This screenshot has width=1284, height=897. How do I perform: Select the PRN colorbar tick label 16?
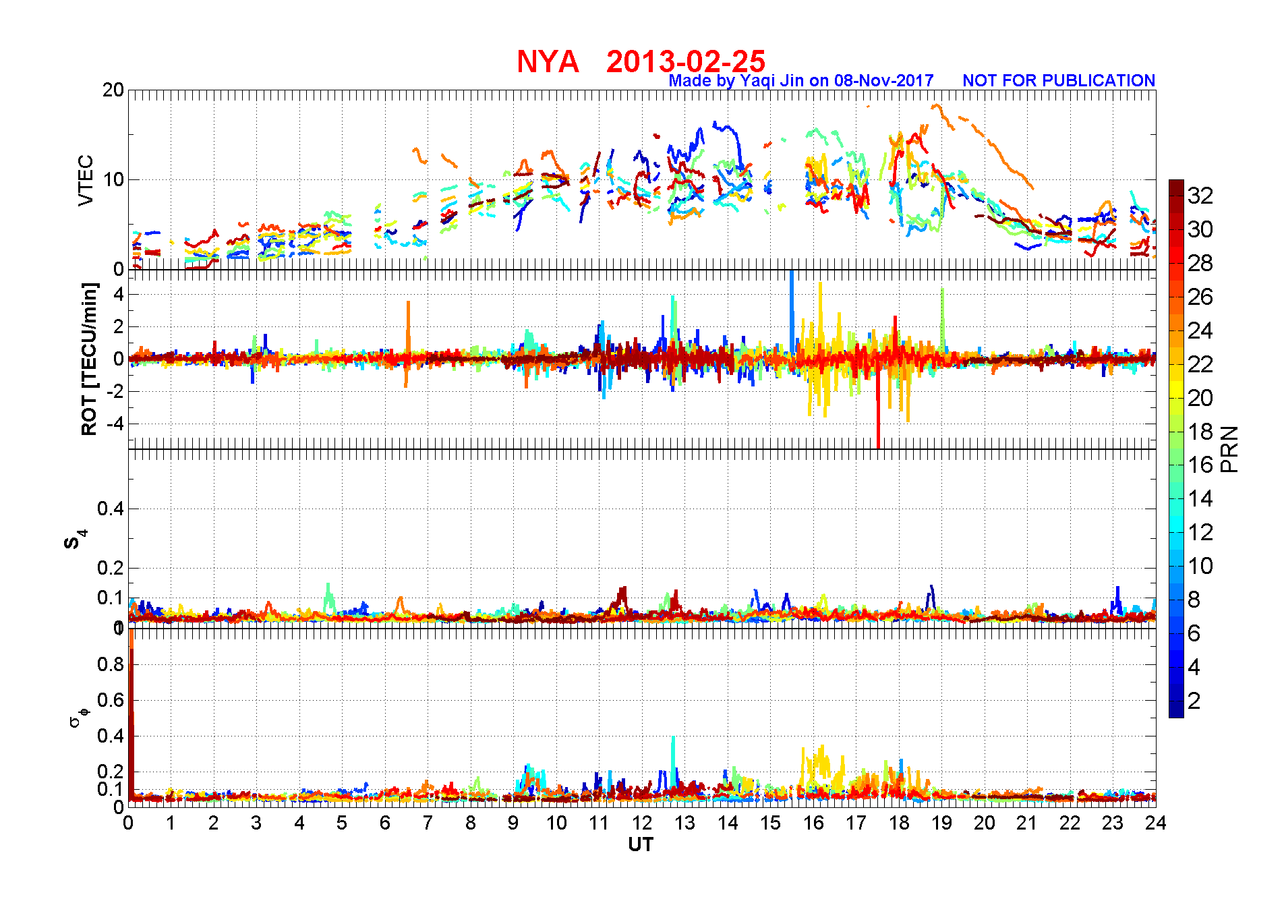pyautogui.click(x=1200, y=465)
